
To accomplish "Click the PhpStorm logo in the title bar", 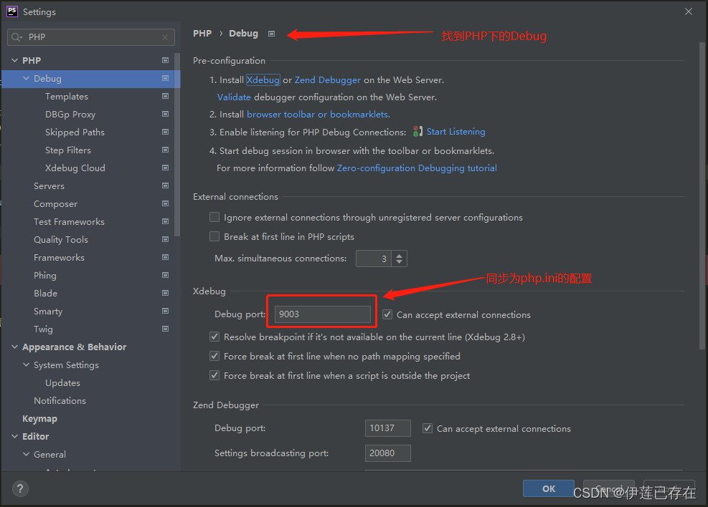I will tap(12, 11).
